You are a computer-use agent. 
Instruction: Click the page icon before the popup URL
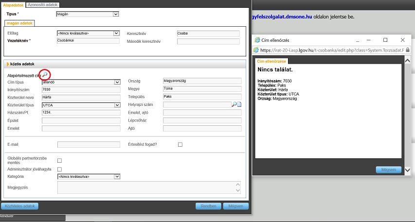256,50
